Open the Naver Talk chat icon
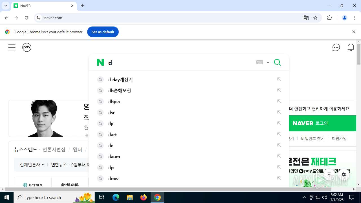 336,47
